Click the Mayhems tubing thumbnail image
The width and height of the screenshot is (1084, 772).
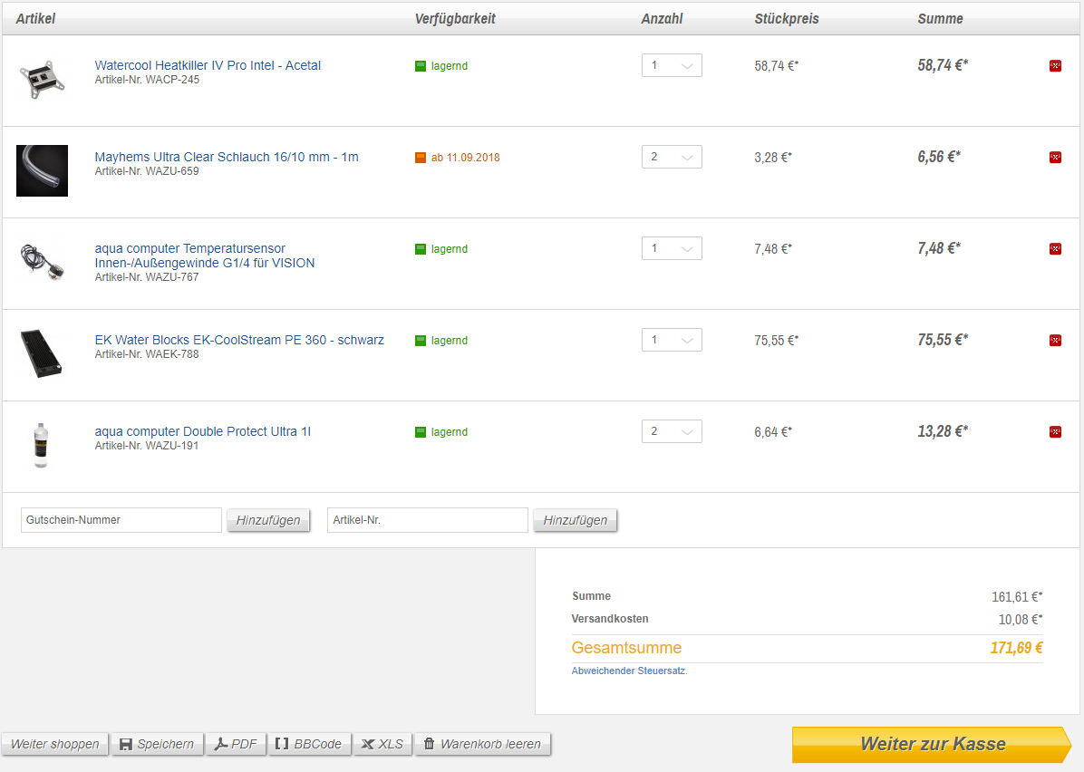tap(43, 170)
